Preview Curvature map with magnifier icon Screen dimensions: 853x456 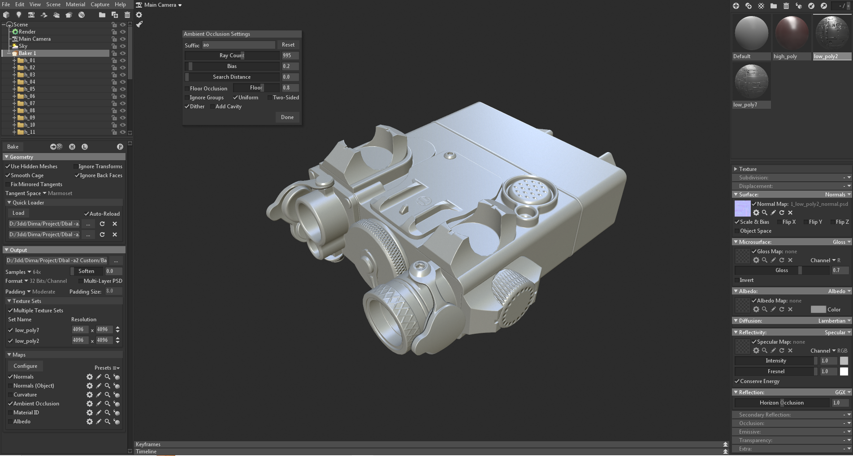(x=108, y=395)
